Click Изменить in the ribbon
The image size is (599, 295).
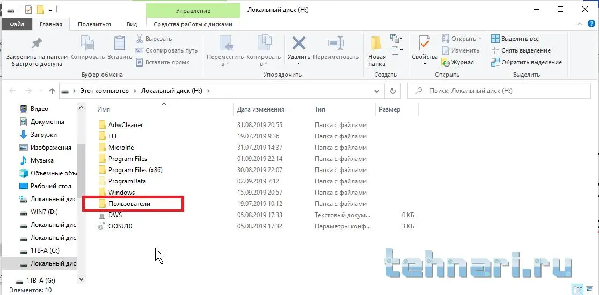tap(461, 51)
